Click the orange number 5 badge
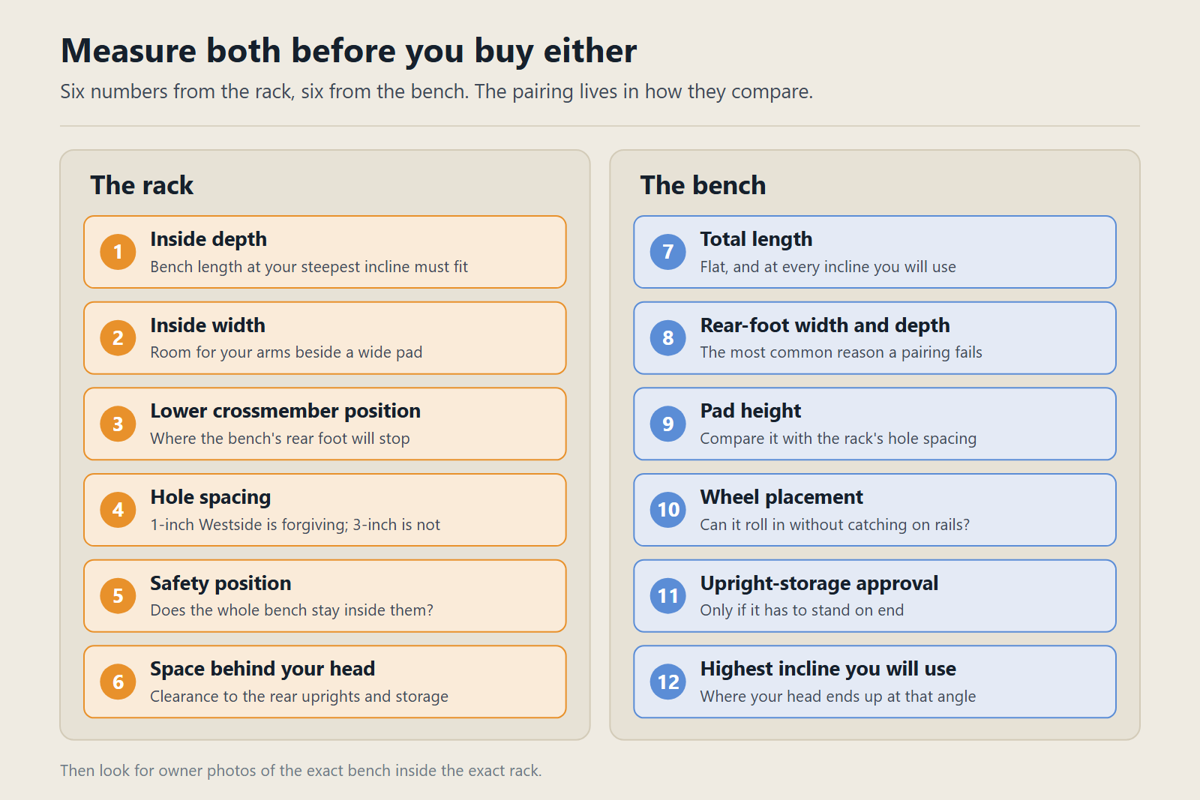 tap(118, 596)
